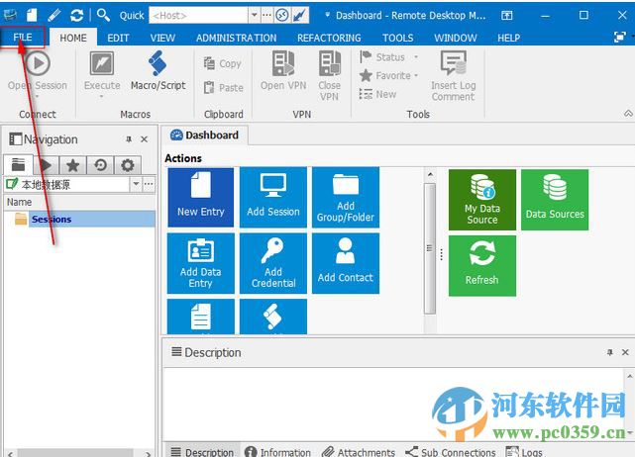Select the recent history tab in Navigation
The width and height of the screenshot is (635, 457).
click(x=100, y=165)
